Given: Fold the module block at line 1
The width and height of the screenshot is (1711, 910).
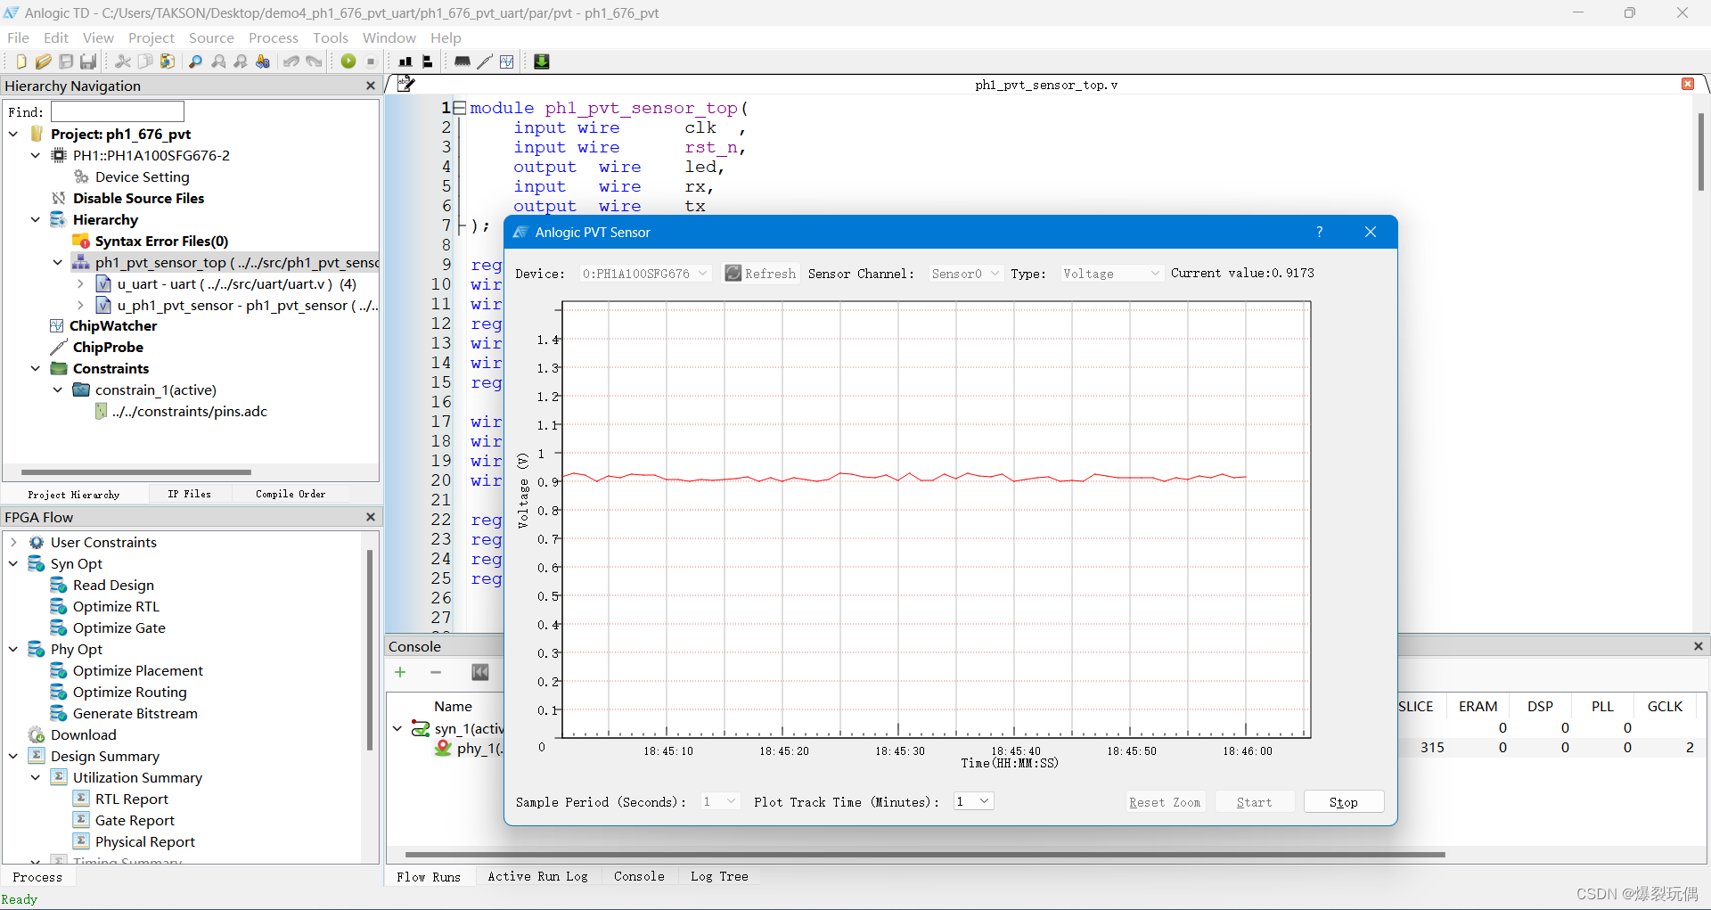Looking at the screenshot, I should point(460,108).
